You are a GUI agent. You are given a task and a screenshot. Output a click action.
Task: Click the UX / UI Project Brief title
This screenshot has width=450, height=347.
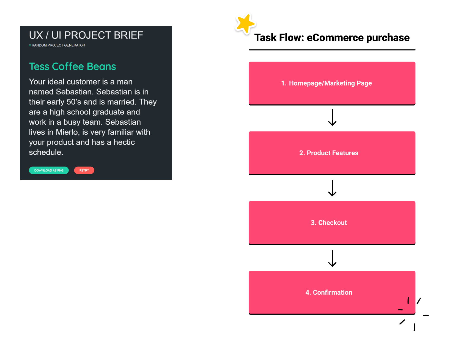point(86,35)
